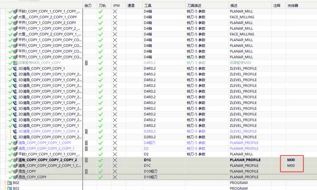Select operation 3D清角_COPY_COPY_COPY_1
This screenshot has height=190, width=317.
(42, 68)
